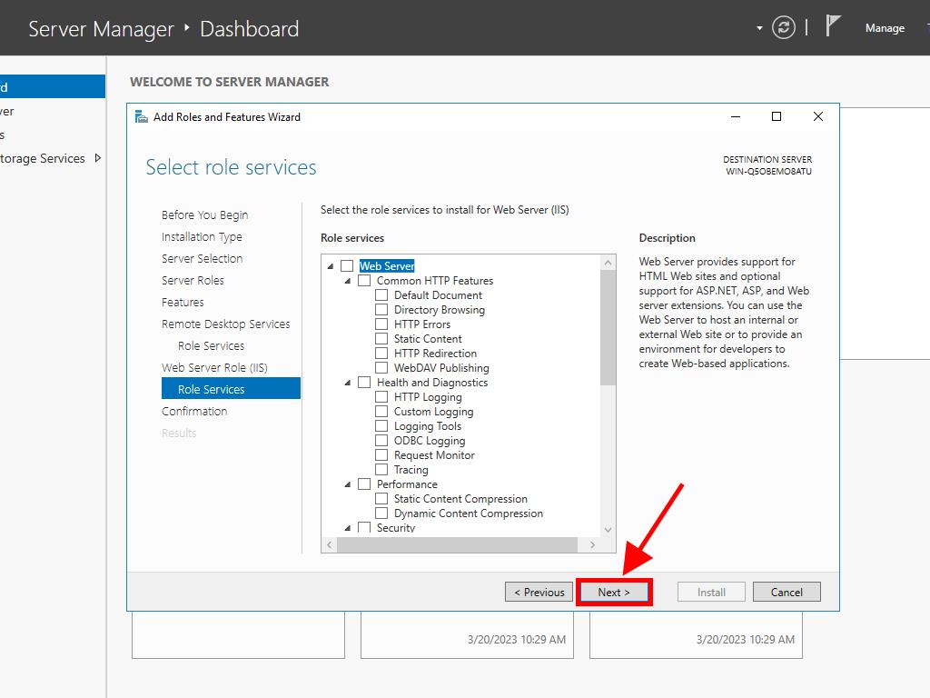Tick the Static Content Compression checkbox
The width and height of the screenshot is (930, 698).
(x=381, y=499)
